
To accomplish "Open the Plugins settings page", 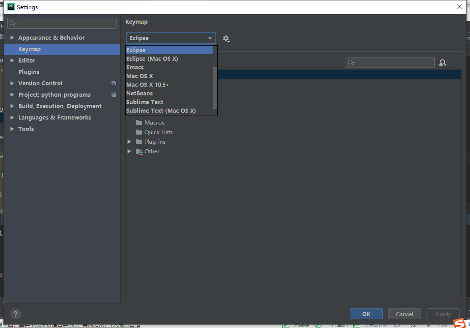I will [x=62, y=72].
